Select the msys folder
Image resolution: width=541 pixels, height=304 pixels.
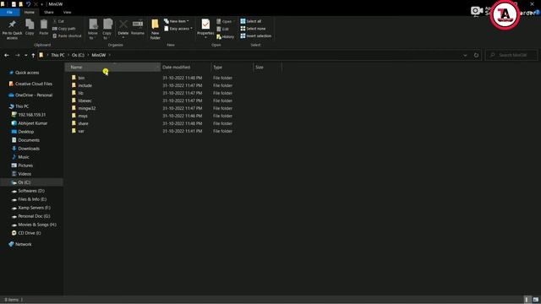pos(83,116)
